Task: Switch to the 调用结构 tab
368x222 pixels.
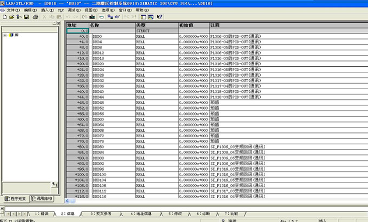Action: [x=42, y=199]
